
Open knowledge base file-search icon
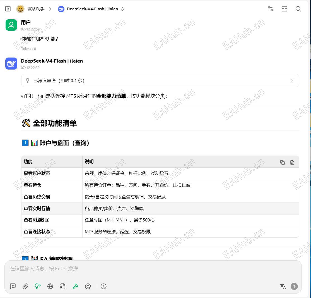pyautogui.click(x=63, y=286)
